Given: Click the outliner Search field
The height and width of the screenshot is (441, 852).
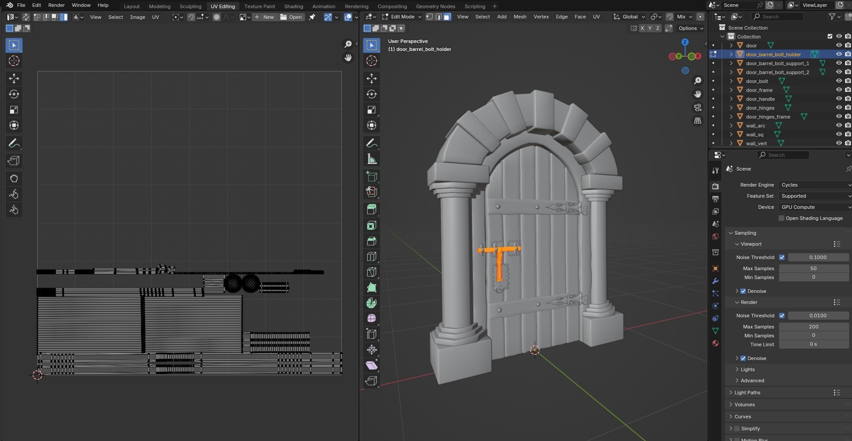Looking at the screenshot, I should tap(777, 17).
